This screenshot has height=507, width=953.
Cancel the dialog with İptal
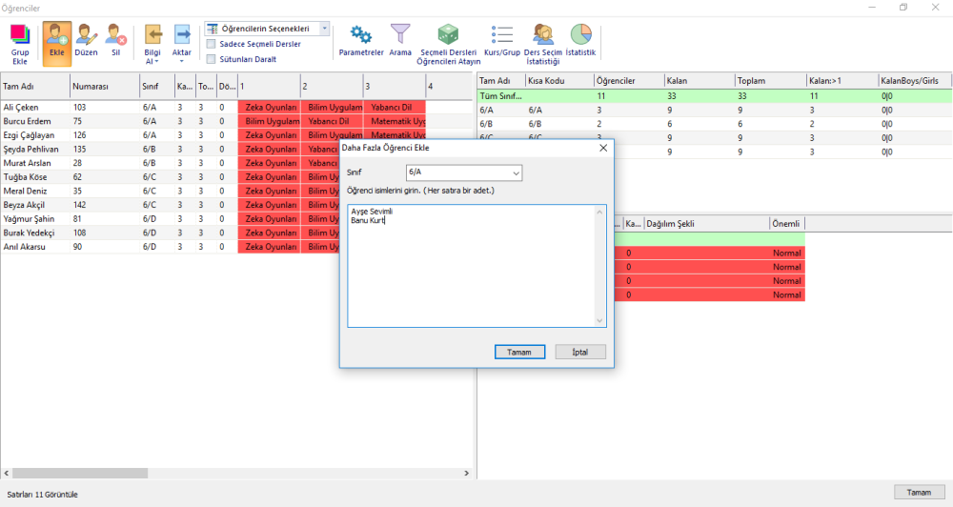580,352
